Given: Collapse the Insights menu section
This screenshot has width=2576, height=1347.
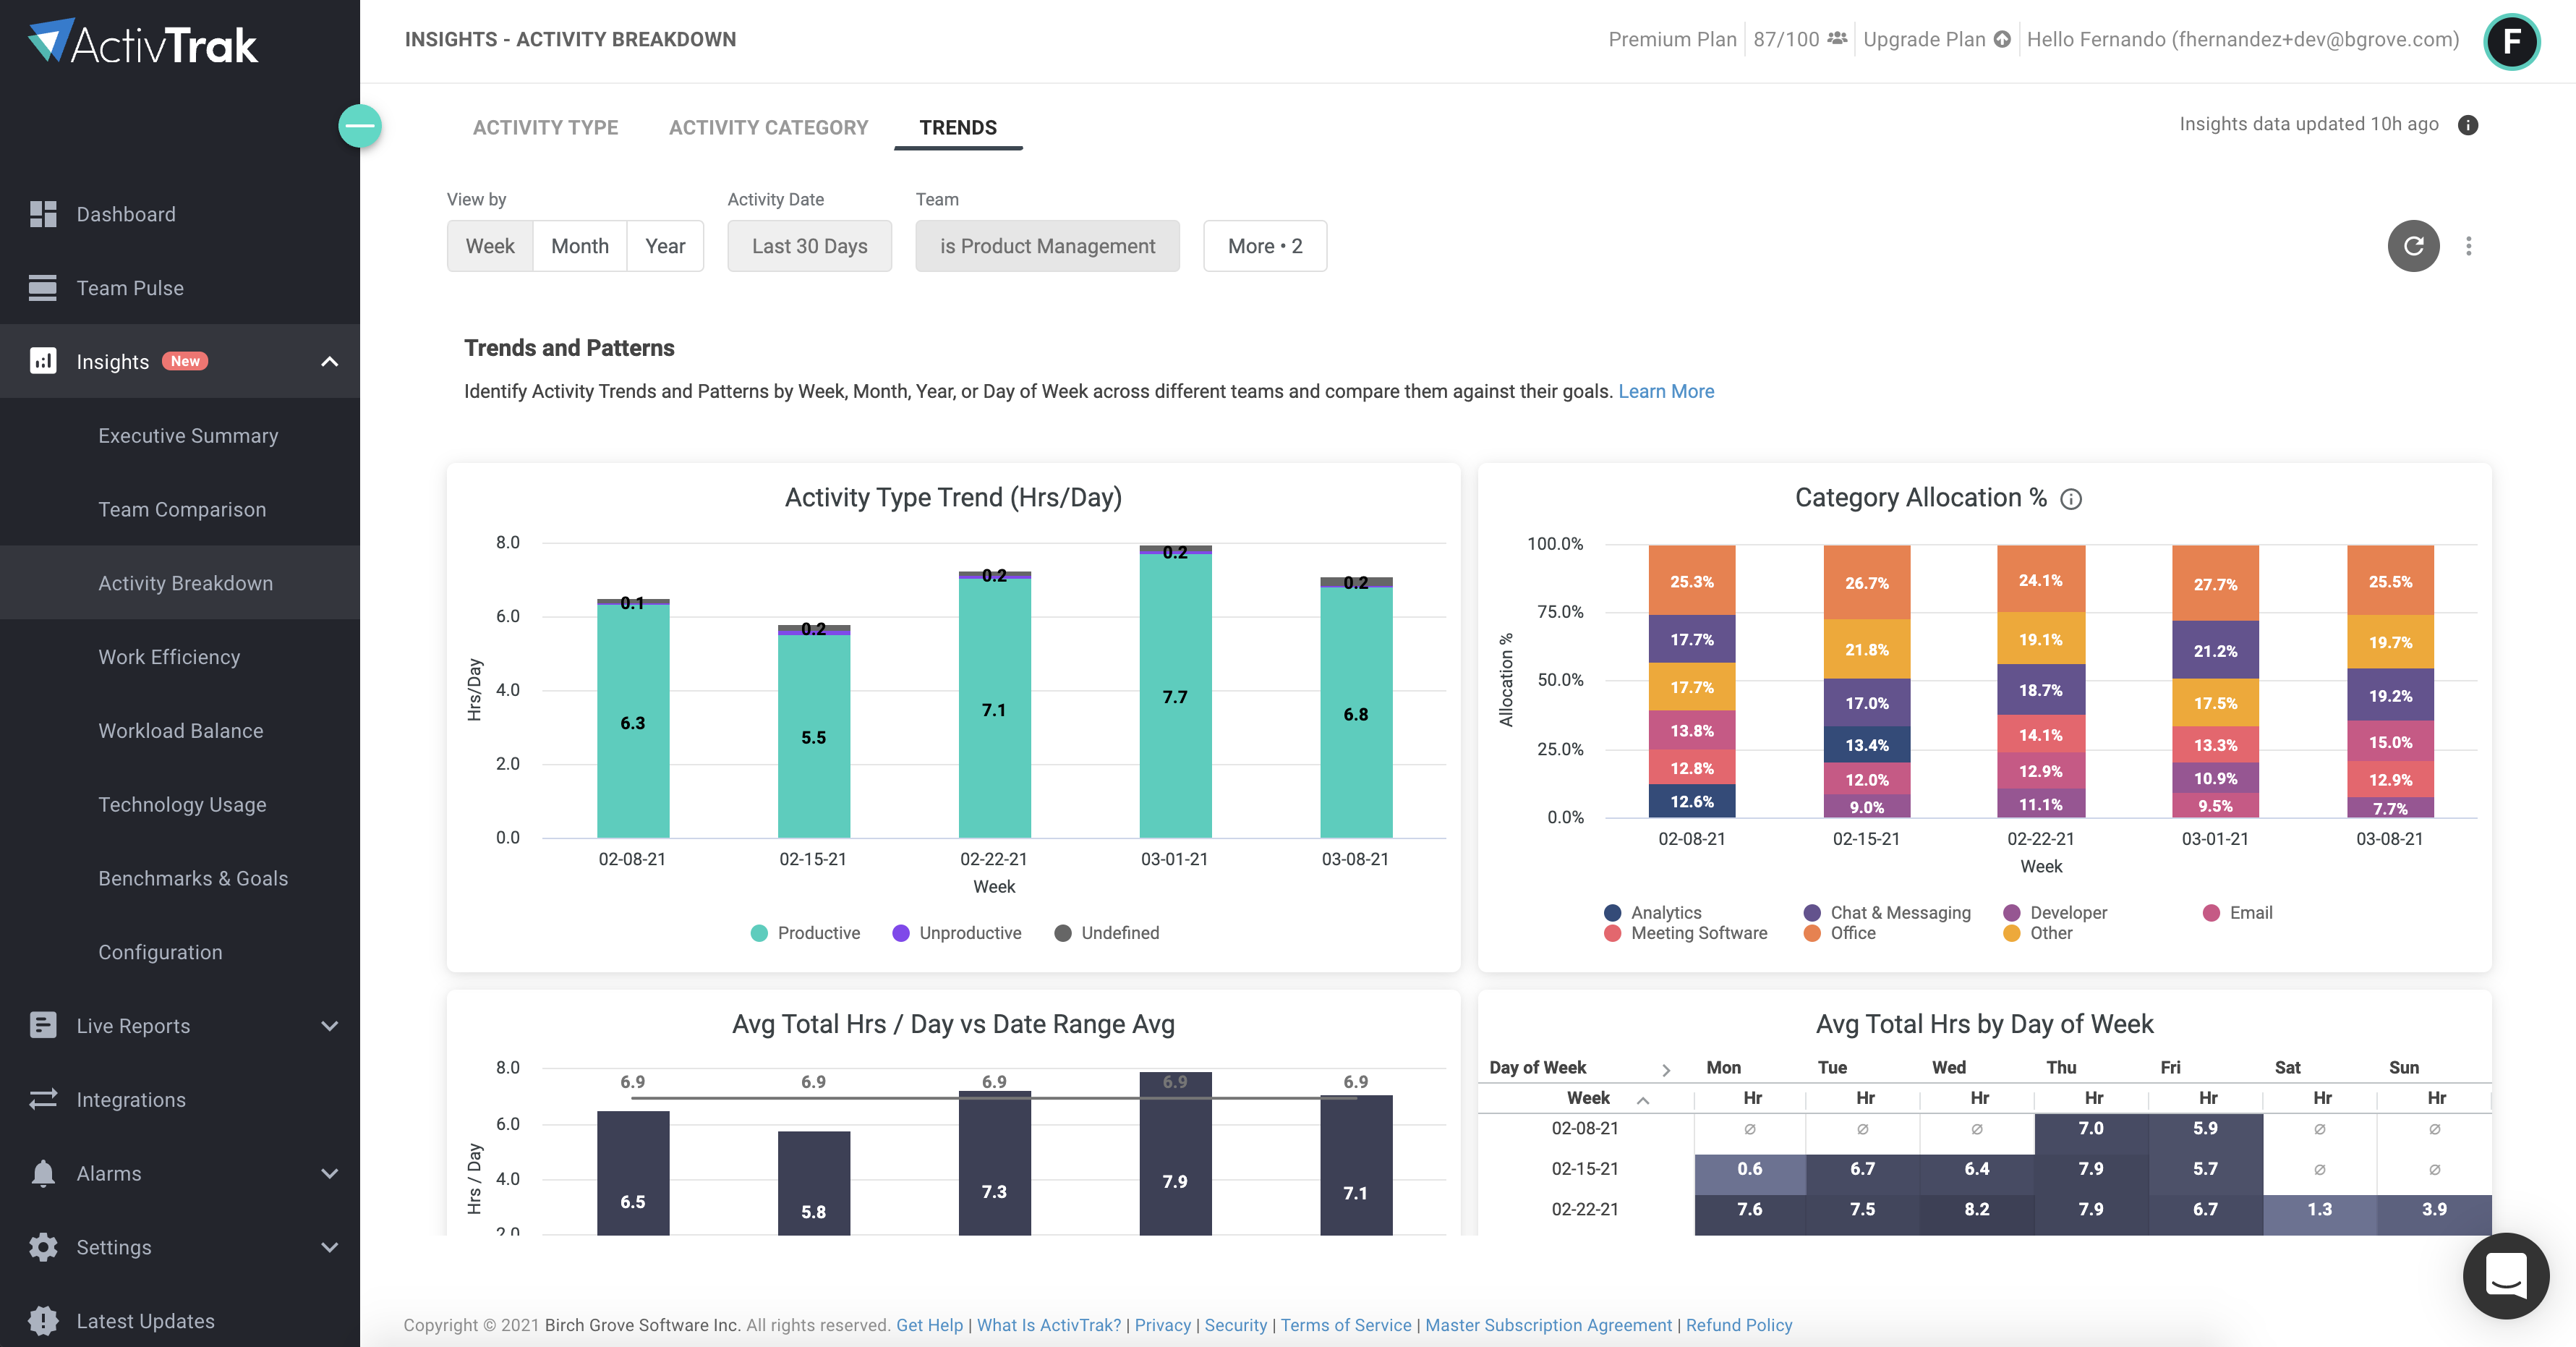Looking at the screenshot, I should pos(330,361).
